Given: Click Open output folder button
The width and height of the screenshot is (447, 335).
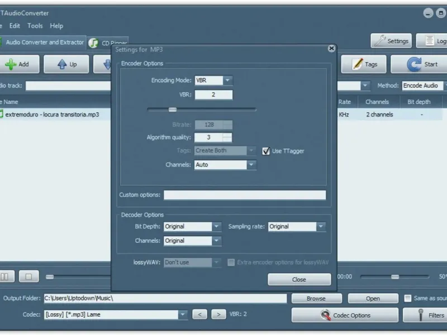Looking at the screenshot, I should (373, 299).
